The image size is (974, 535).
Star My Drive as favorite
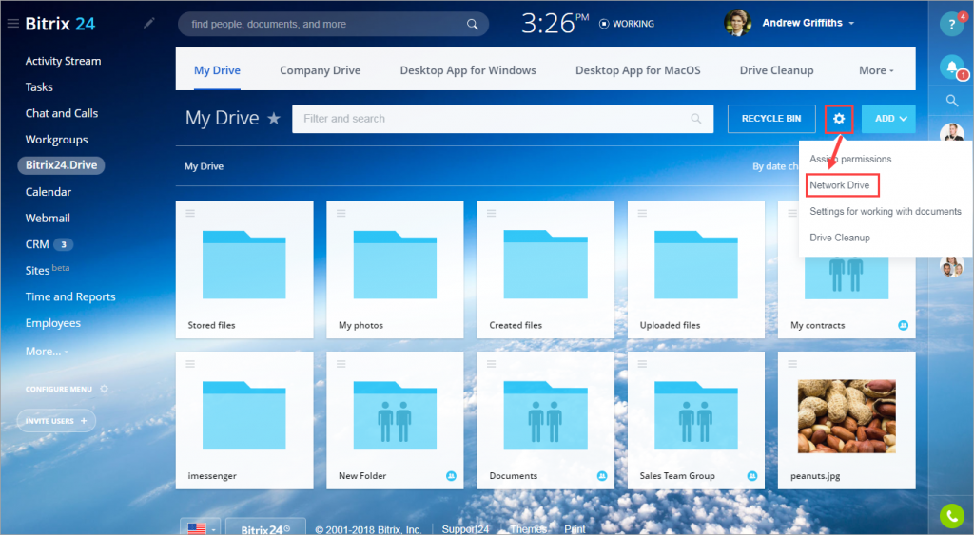pos(274,118)
